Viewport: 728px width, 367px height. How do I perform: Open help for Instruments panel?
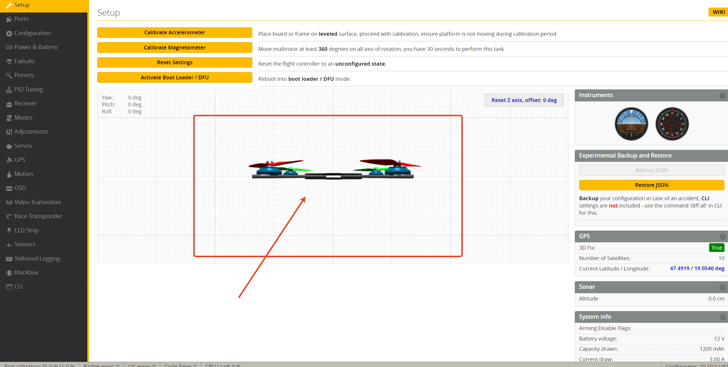pyautogui.click(x=722, y=96)
